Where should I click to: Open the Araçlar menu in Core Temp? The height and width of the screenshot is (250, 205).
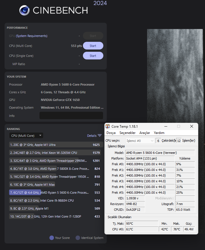(x=145, y=133)
